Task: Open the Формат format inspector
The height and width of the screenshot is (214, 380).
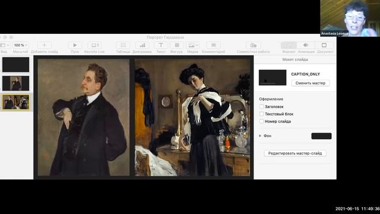Action: pos(289,45)
